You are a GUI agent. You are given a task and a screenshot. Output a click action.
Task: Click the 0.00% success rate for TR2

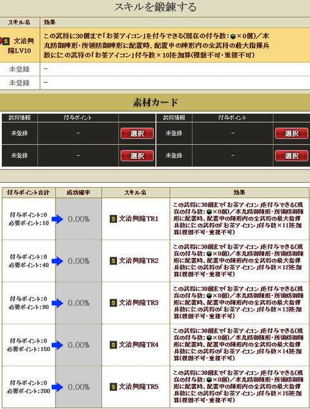pyautogui.click(x=79, y=261)
